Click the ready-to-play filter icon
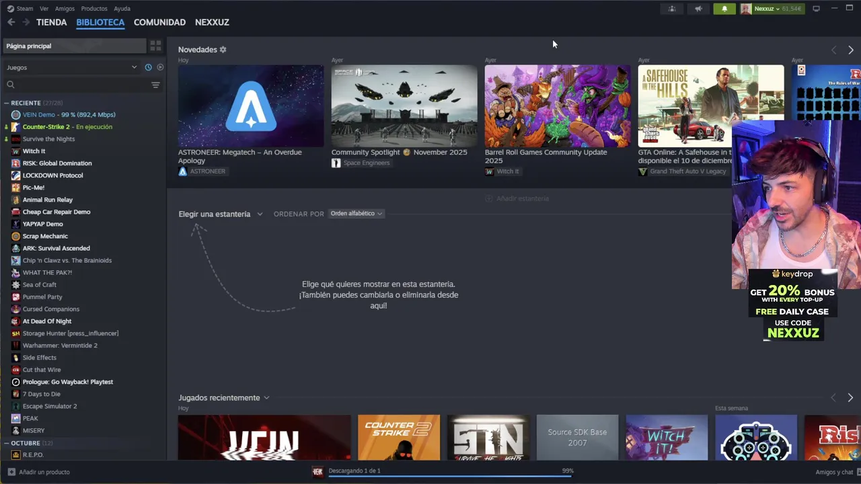Image resolution: width=861 pixels, height=484 pixels. [160, 67]
